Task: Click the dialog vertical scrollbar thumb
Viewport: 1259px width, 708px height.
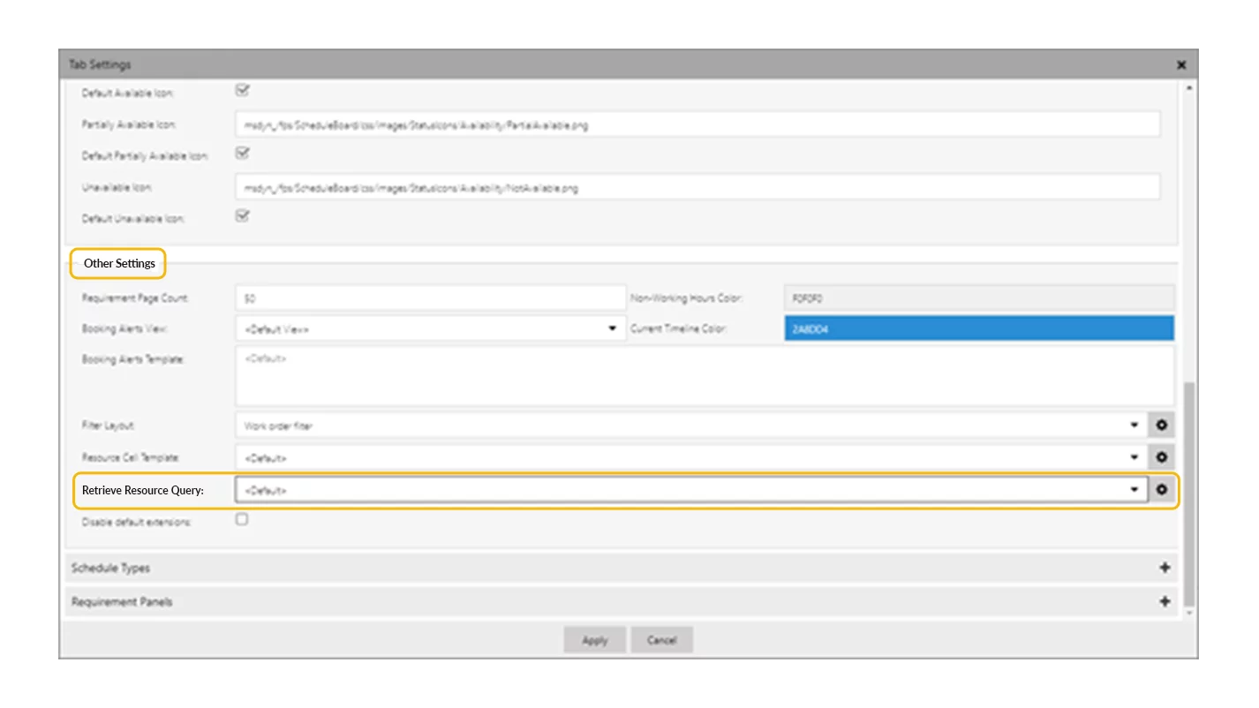Action: tap(1188, 493)
